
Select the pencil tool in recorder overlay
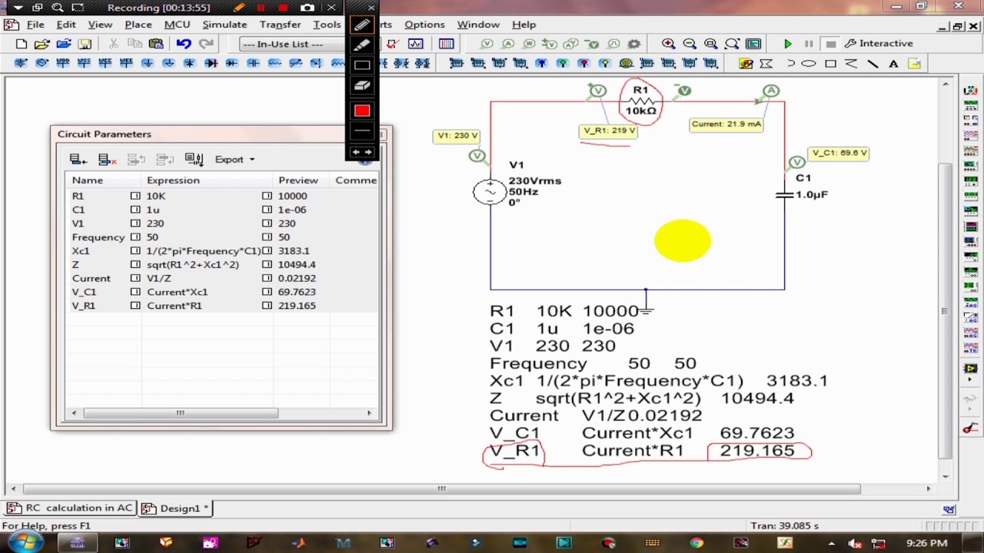(x=362, y=25)
